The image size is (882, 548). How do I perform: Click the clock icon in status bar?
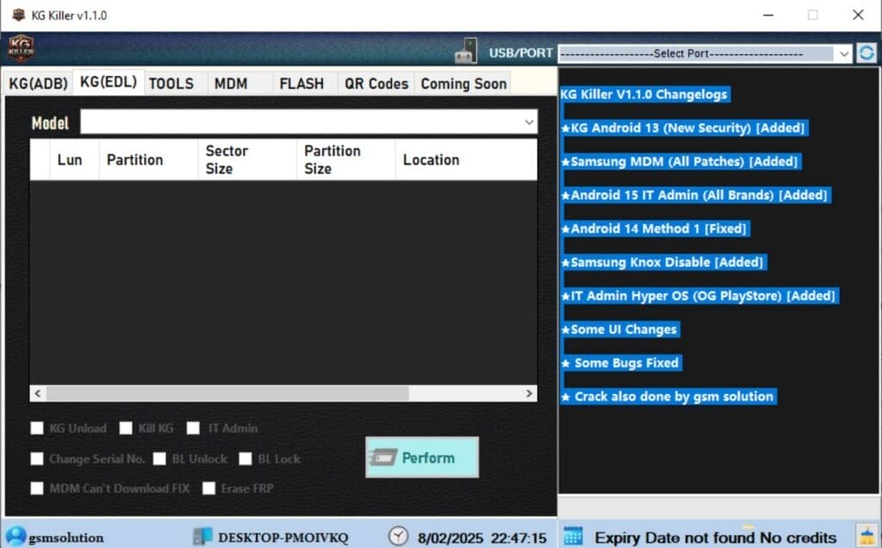(398, 537)
